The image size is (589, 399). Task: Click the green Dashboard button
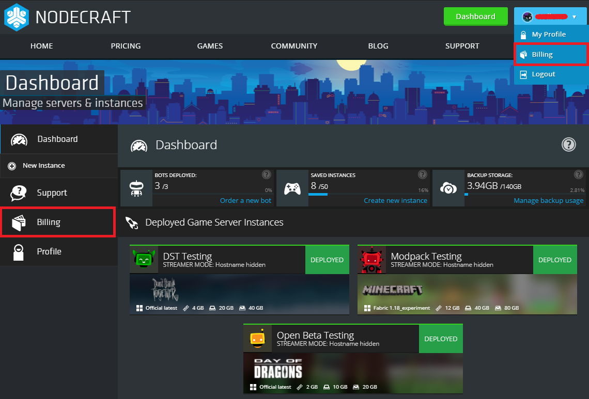click(x=475, y=17)
